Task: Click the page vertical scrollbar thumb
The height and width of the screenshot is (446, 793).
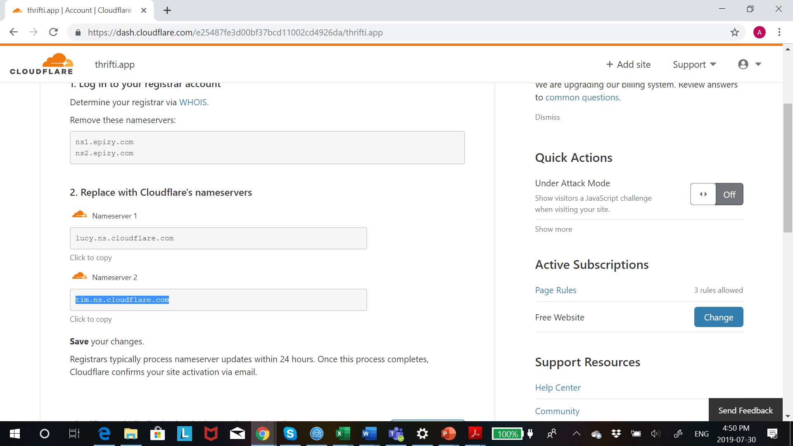Action: click(788, 167)
